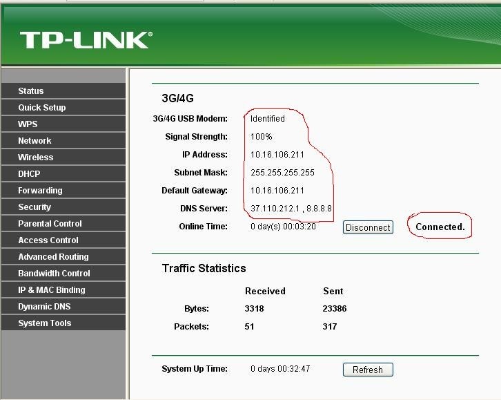Go to Network settings
This screenshot has width=501, height=400.
(x=35, y=141)
